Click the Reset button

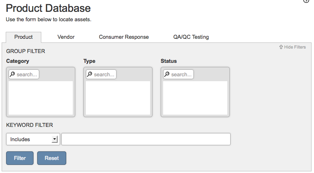(52, 158)
